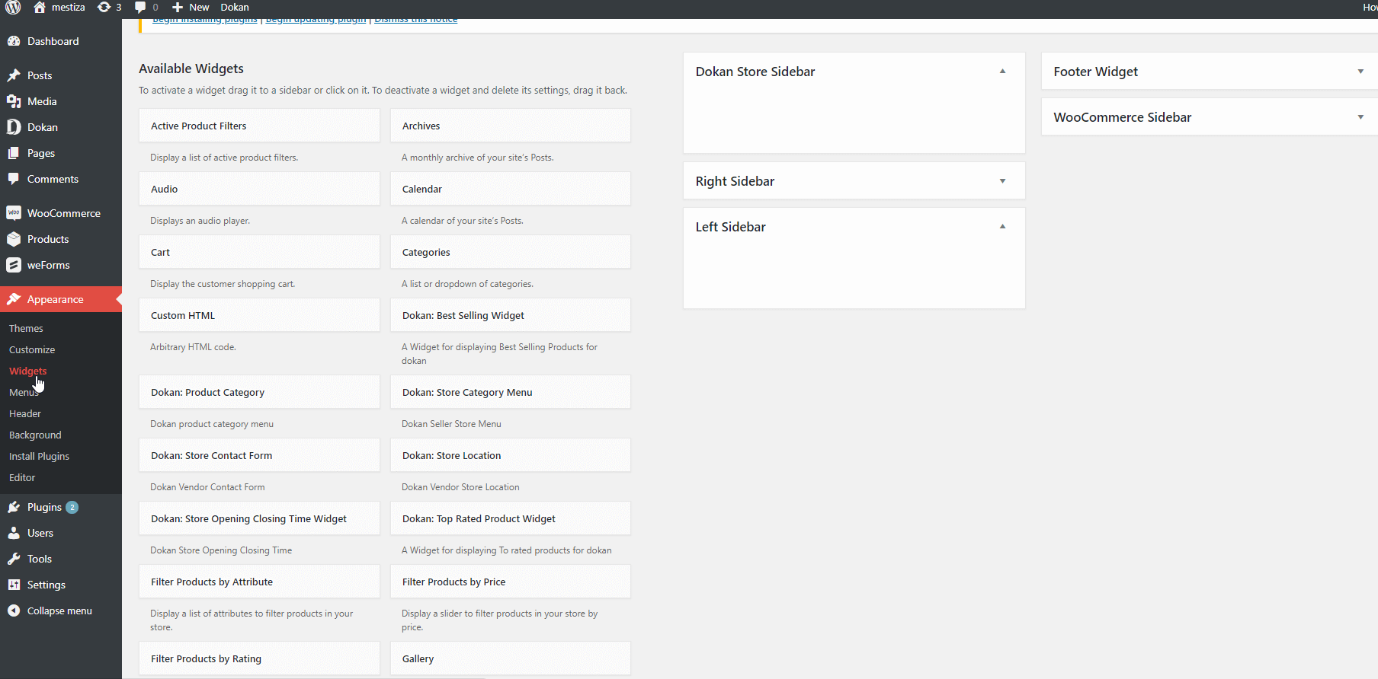This screenshot has width=1378, height=679.
Task: Select Dokan: Product Category widget
Action: (259, 392)
